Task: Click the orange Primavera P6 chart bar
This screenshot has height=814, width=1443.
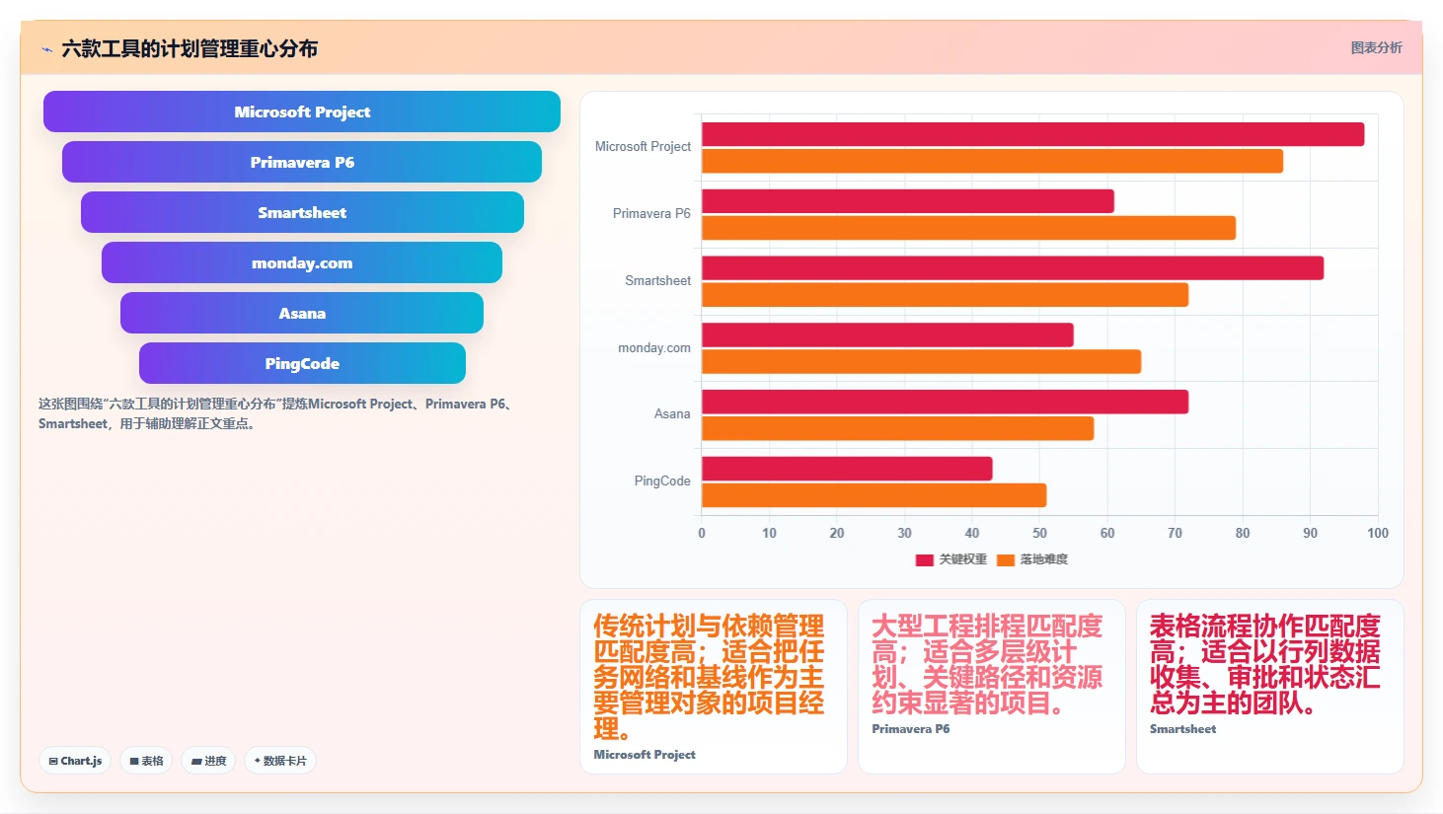Action: [x=968, y=228]
